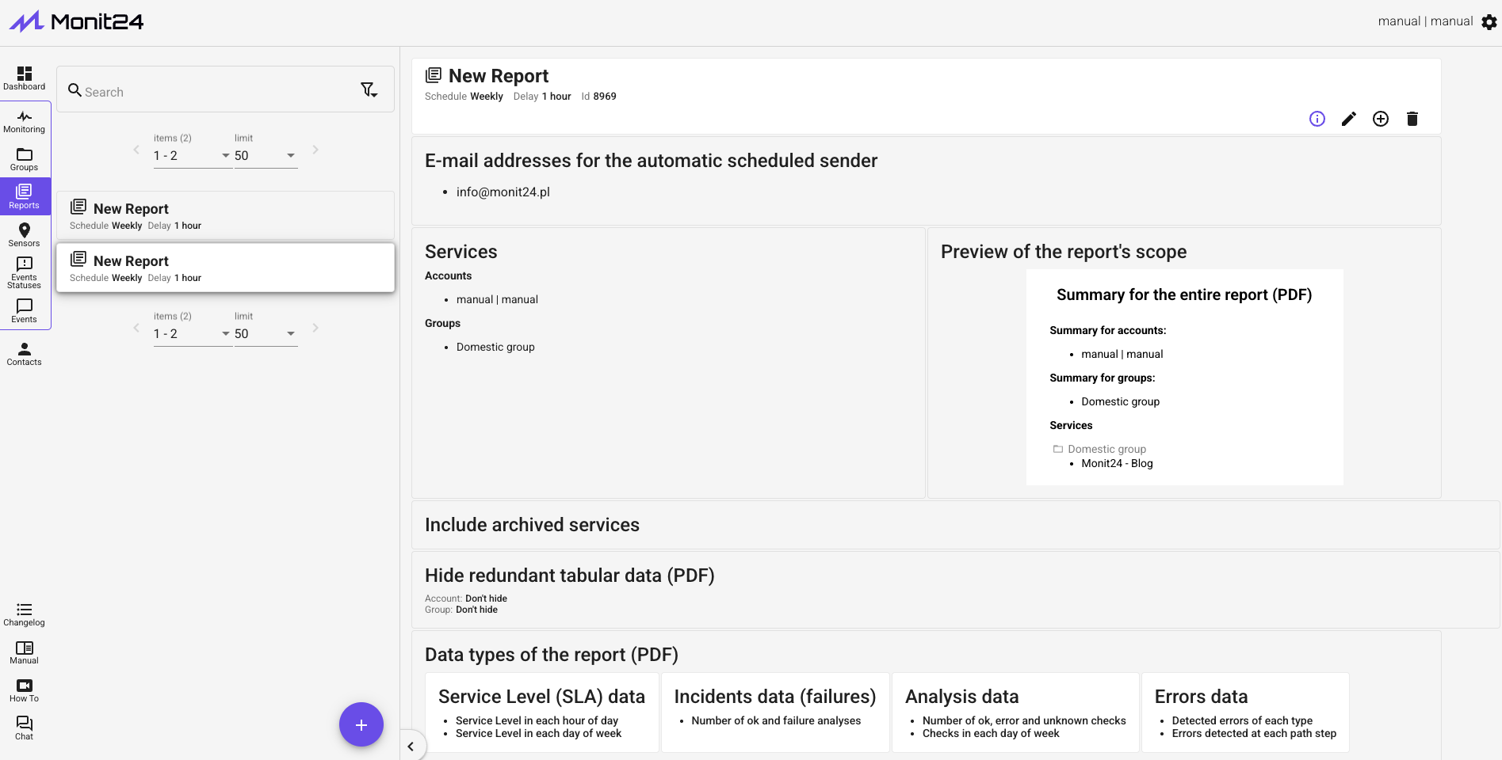Open the Chat support link
The width and height of the screenshot is (1502, 760).
pos(25,728)
